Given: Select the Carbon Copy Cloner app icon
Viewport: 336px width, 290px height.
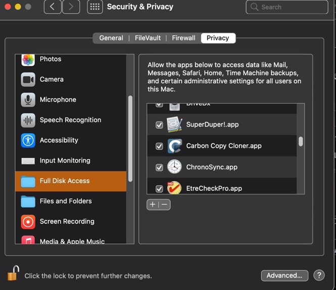Looking at the screenshot, I should (175, 146).
